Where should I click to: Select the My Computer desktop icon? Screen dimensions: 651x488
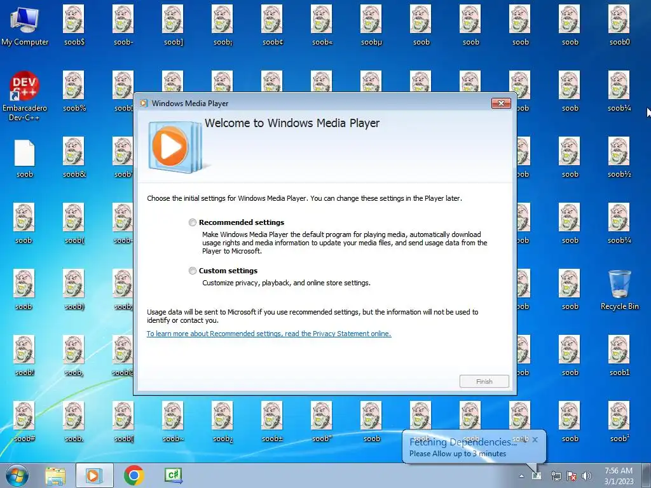[25, 25]
